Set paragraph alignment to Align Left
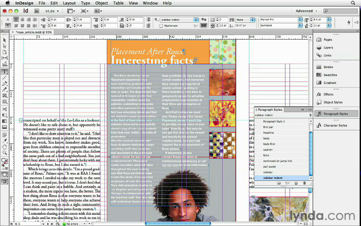 click(16, 20)
